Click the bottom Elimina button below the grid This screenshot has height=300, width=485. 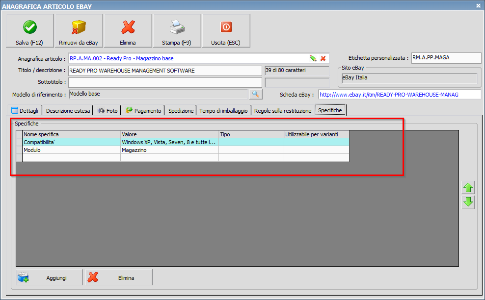coord(119,277)
